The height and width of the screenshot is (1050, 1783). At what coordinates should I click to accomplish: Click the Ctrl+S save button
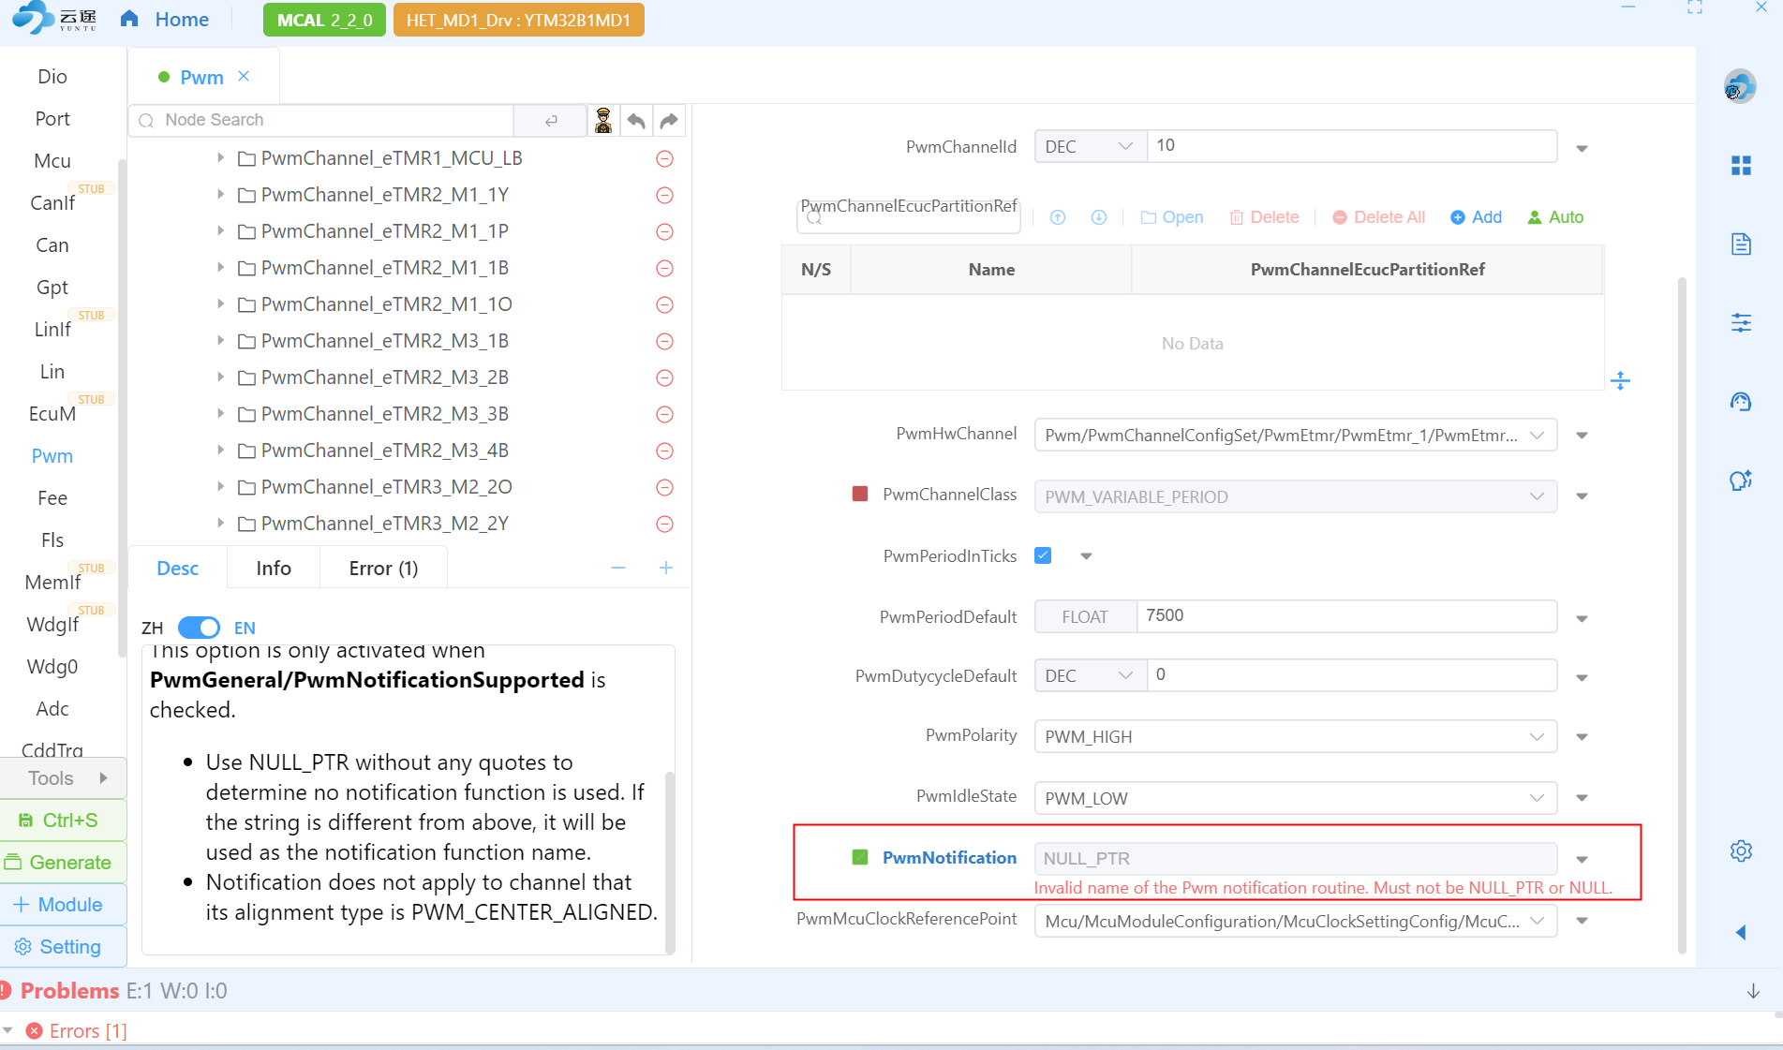point(64,821)
